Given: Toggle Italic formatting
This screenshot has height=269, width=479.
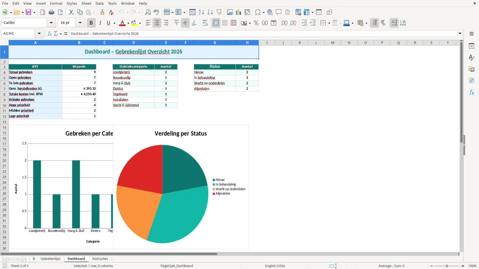Looking at the screenshot, I should pos(100,23).
